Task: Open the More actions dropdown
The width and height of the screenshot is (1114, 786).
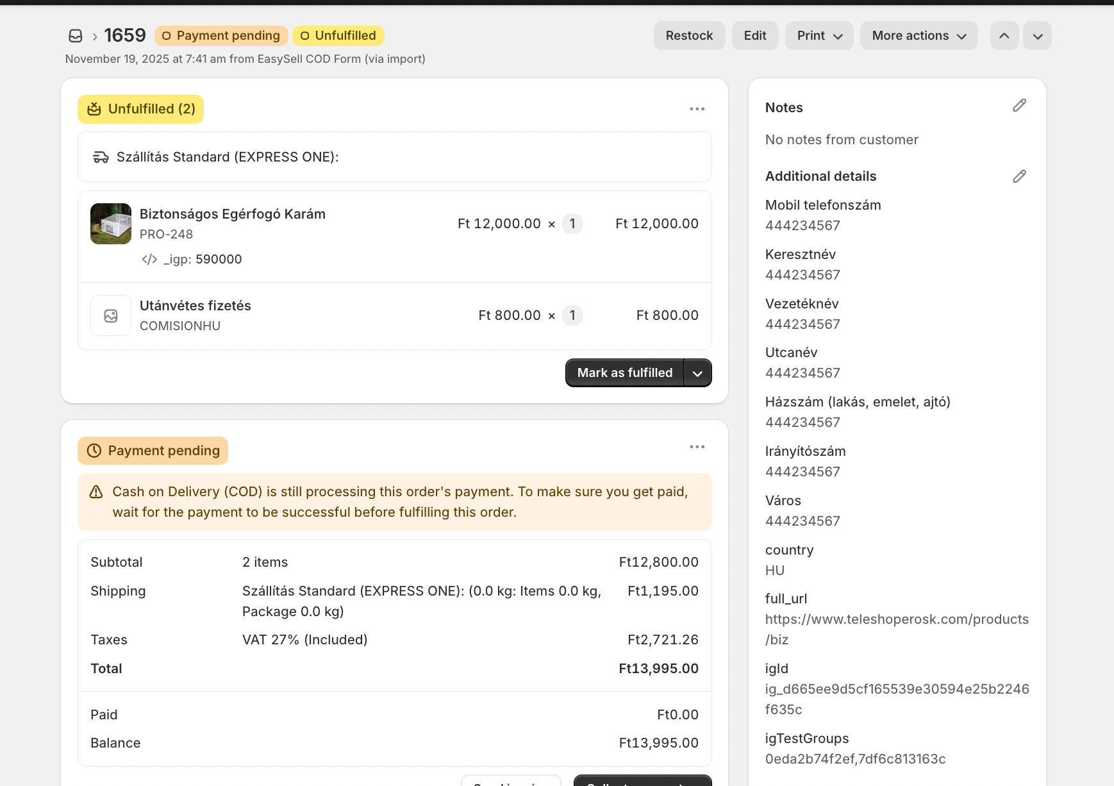Action: tap(918, 36)
